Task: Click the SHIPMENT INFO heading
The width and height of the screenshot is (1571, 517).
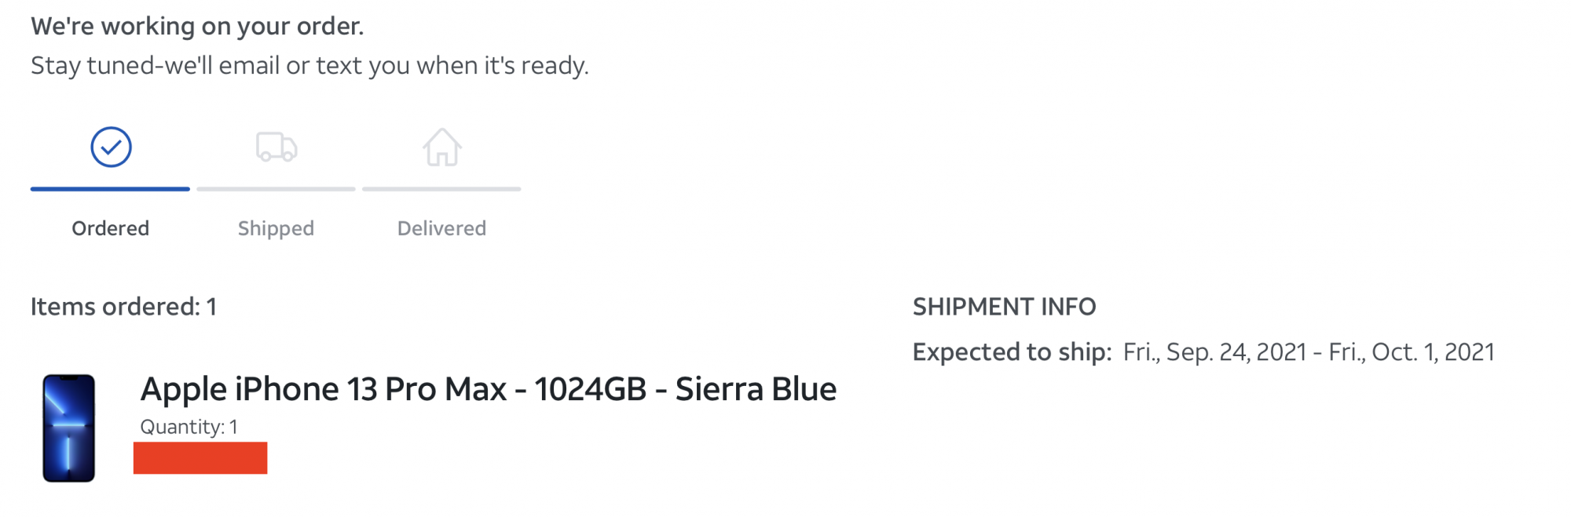Action: click(x=1004, y=307)
